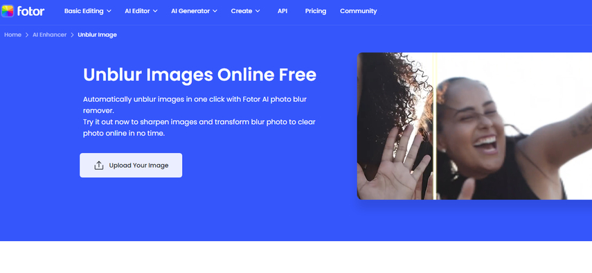
Task: Open the Basic Editing menu
Action: [84, 11]
